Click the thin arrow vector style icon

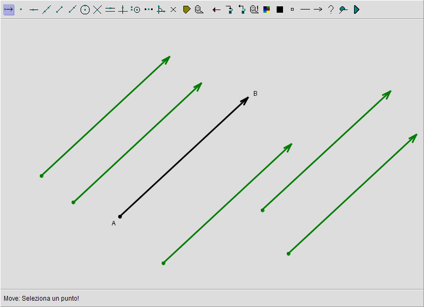point(318,10)
